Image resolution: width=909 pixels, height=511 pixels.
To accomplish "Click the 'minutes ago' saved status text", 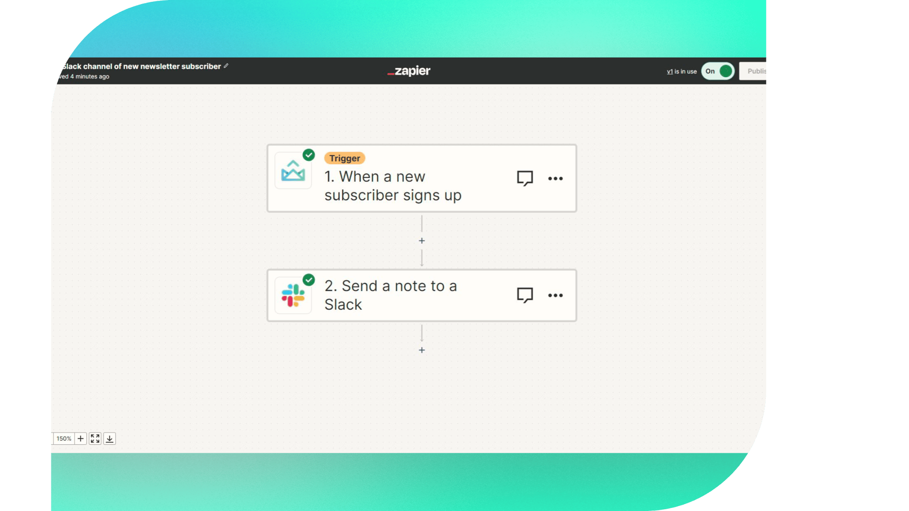I will pyautogui.click(x=84, y=76).
